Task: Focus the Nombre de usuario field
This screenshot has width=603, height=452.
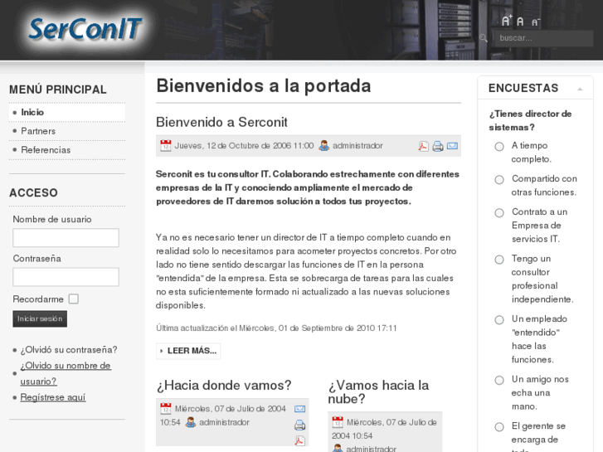Action: click(x=66, y=238)
